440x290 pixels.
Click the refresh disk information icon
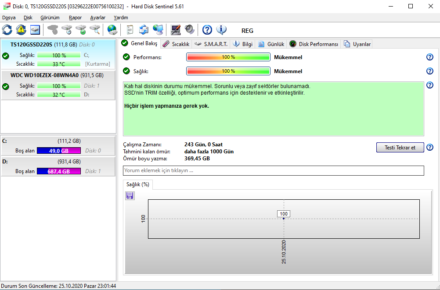7,30
